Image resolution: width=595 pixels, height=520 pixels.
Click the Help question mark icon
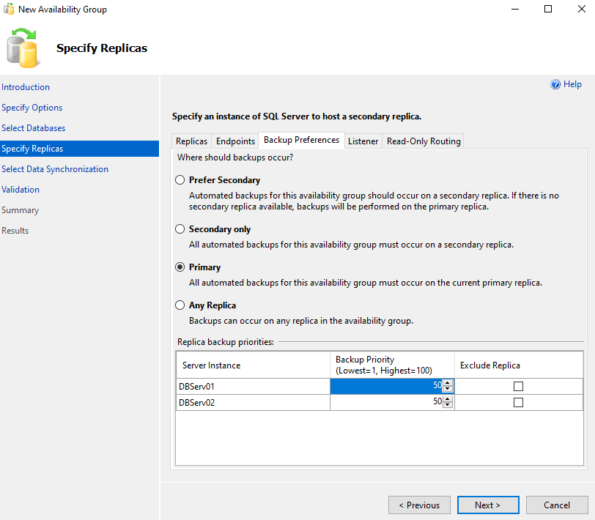point(555,85)
